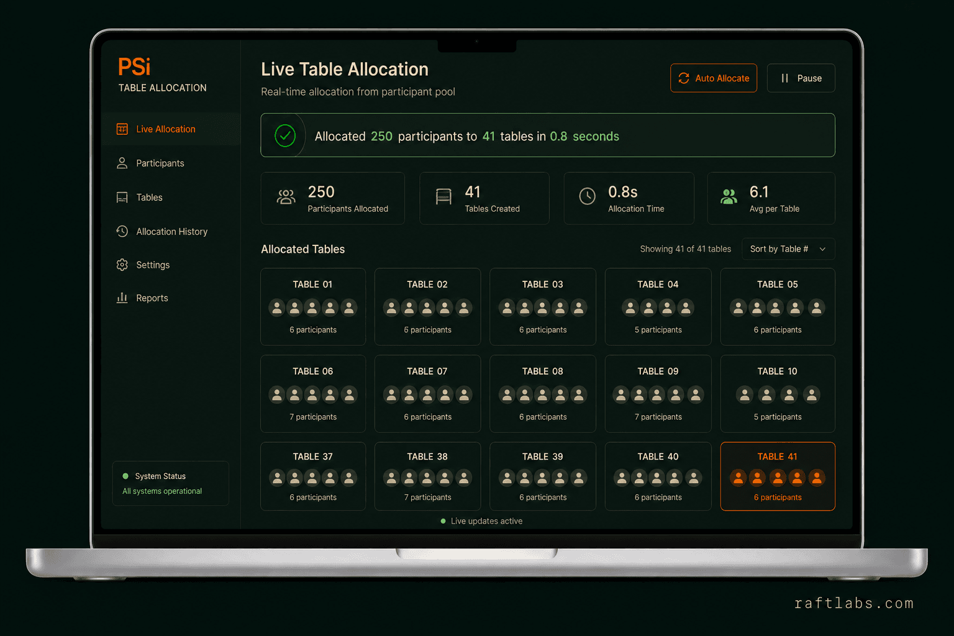Select the highlighted TABLE 41 card

[x=778, y=476]
